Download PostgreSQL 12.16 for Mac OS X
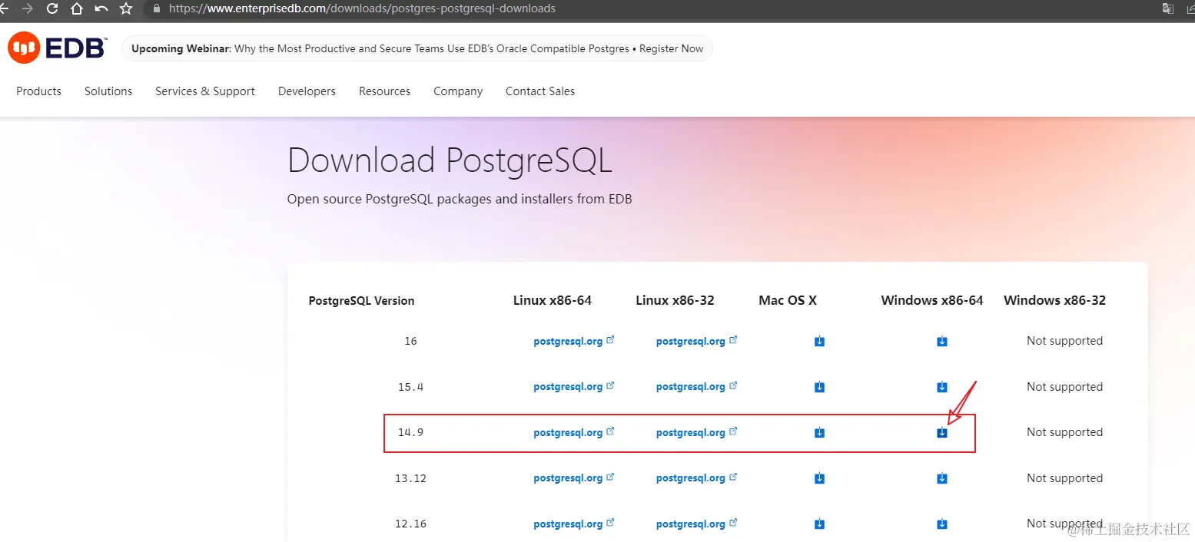 click(x=819, y=524)
